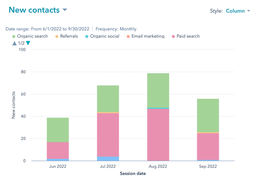Screen dimensions: 258x182
Task: Click the Jul 2022 axis label
Action: 108,166
